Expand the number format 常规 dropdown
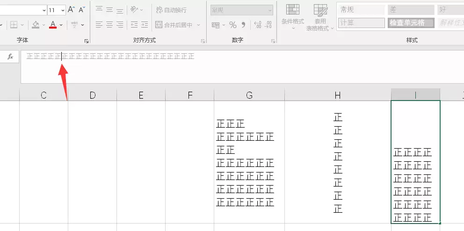This screenshot has height=231, width=464. tap(270, 10)
